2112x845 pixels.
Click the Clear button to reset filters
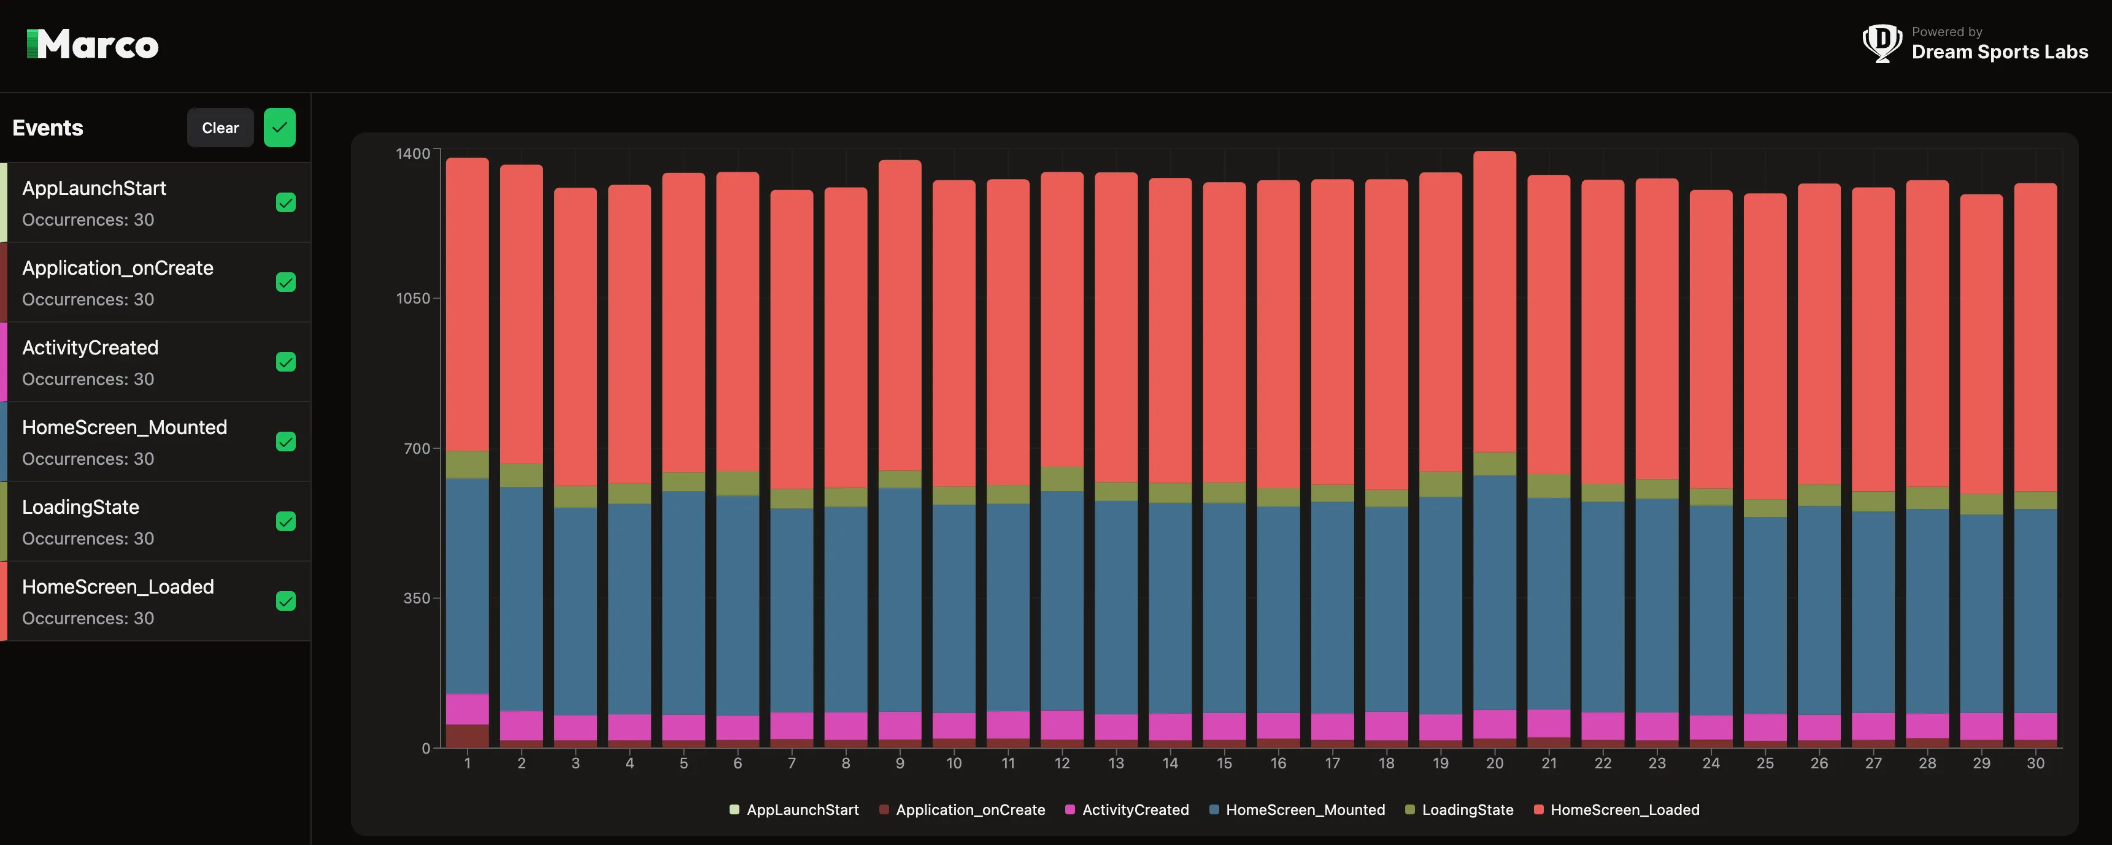tap(220, 126)
